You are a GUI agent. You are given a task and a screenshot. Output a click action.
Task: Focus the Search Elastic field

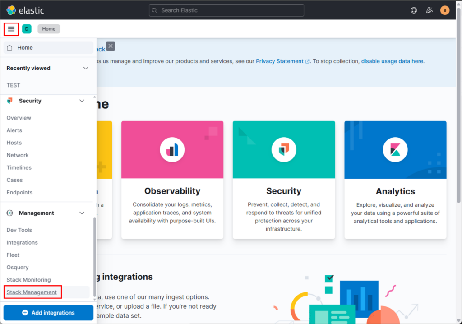point(226,10)
